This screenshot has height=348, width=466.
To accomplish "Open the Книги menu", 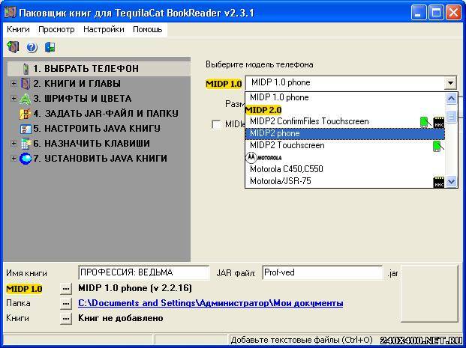I will coord(18,29).
